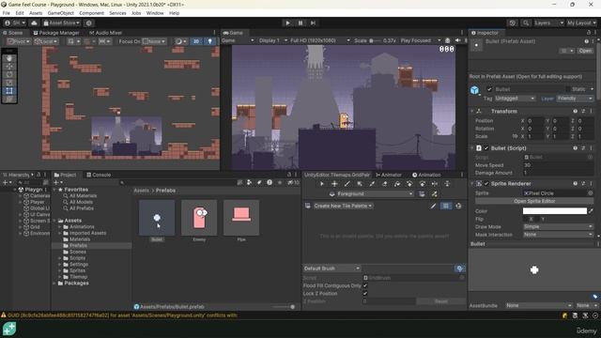Image resolution: width=601 pixels, height=338 pixels.
Task: Open the GameObject menu
Action: coord(60,13)
